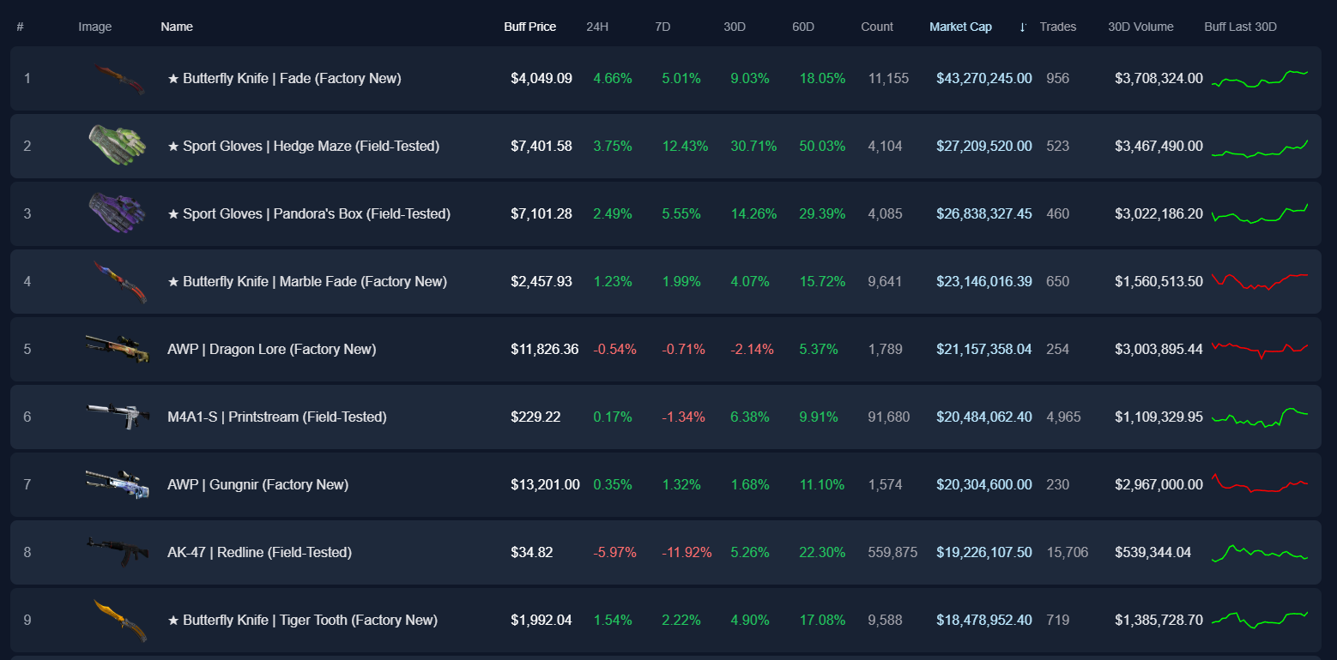Click the $3,708,324.00 30D volume
1337x660 pixels.
tap(1159, 78)
